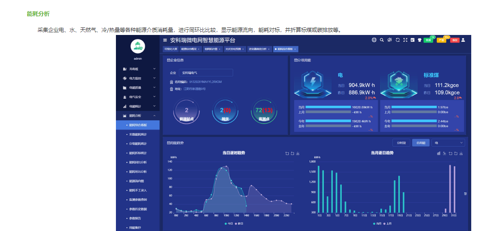Click the hamburger menu icon beside platform title
The image size is (493, 231).
[165, 40]
